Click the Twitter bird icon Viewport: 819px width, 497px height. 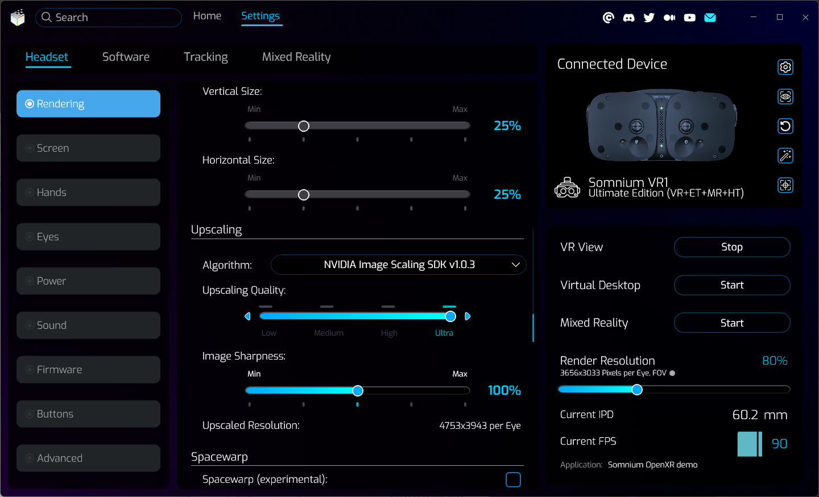[x=649, y=18]
